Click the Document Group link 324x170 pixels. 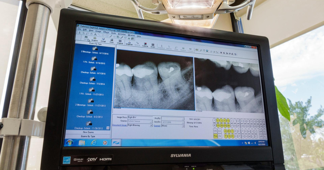pyautogui.click(x=120, y=125)
